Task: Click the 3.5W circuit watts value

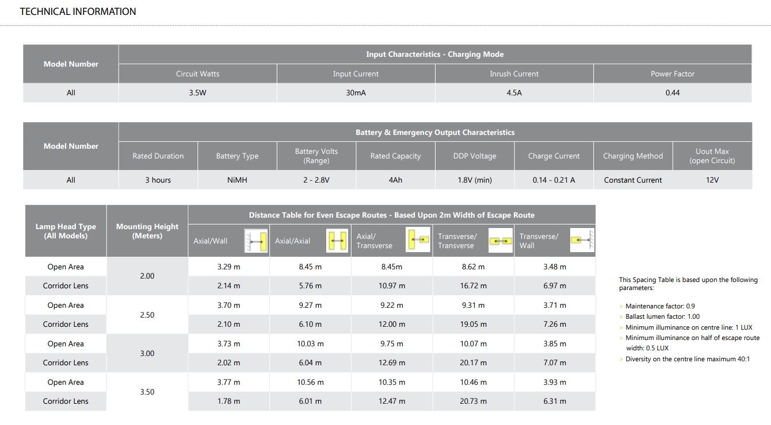Action: point(197,93)
